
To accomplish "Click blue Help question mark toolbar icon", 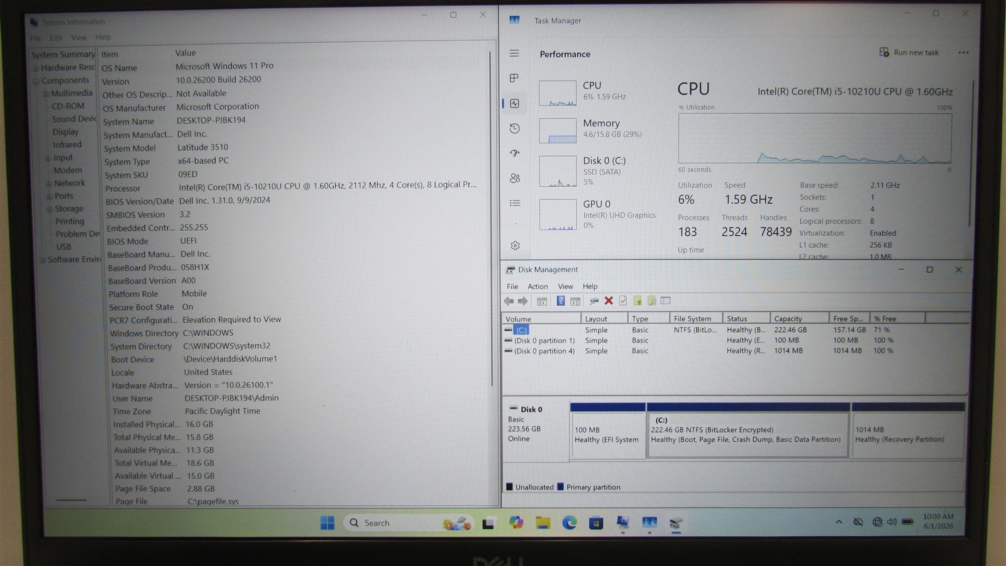I will (x=560, y=301).
